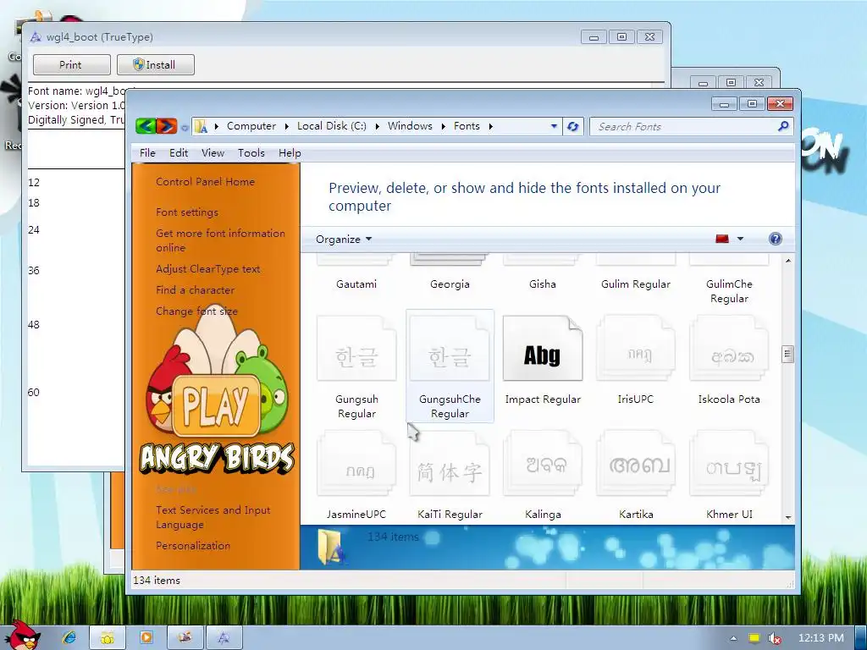This screenshot has width=867, height=650.
Task: Click the change view icon
Action: tap(721, 239)
